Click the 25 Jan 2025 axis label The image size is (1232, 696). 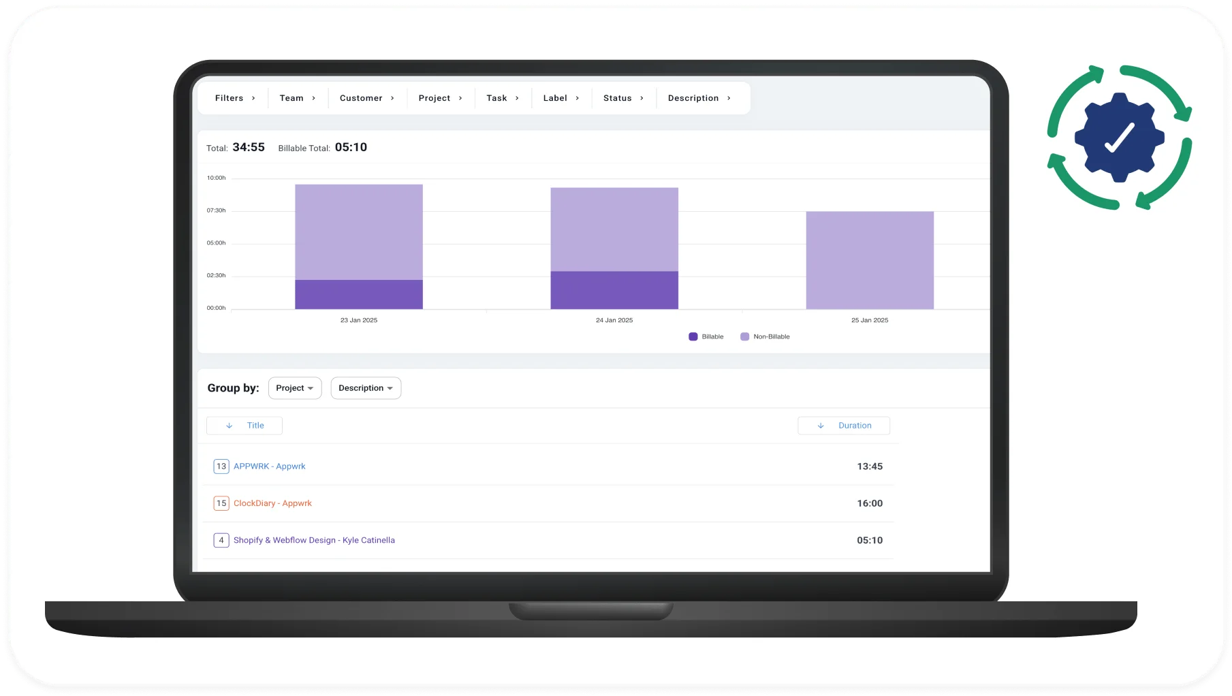point(870,320)
